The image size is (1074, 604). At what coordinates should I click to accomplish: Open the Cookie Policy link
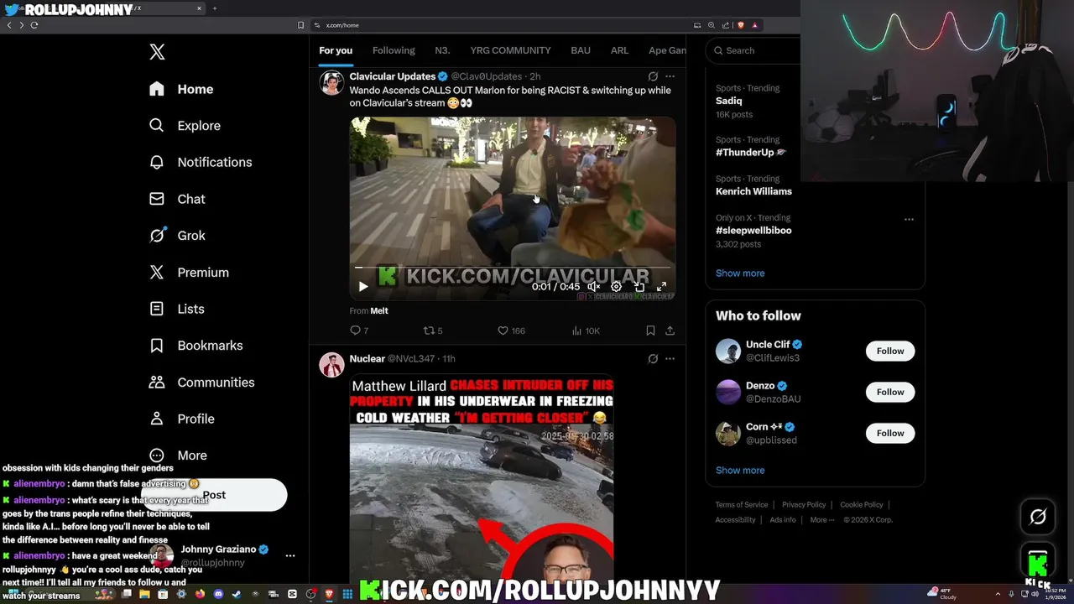(862, 505)
